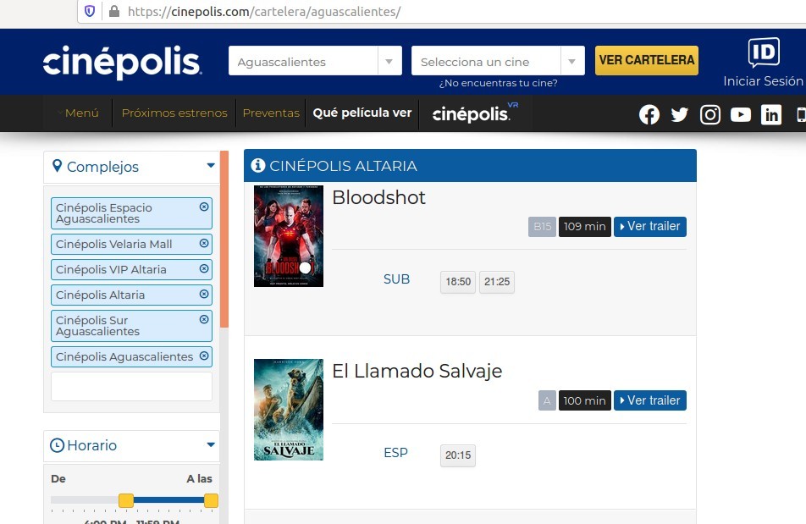Image resolution: width=806 pixels, height=524 pixels.
Task: Click the 100 min duration badge
Action: 584,400
